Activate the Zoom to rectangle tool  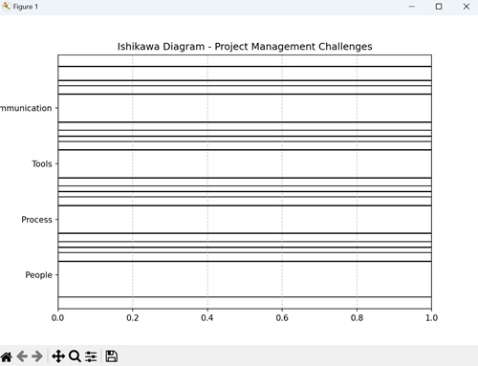coord(75,356)
